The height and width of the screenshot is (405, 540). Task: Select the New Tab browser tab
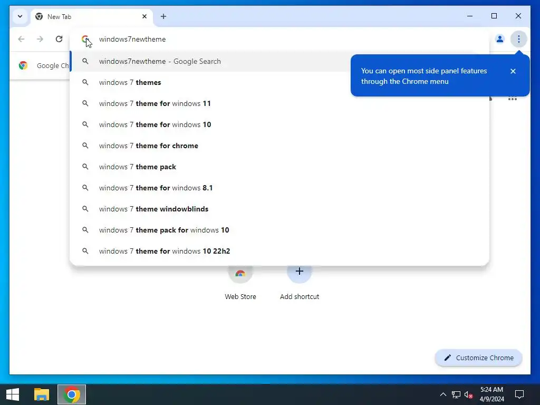[92, 16]
